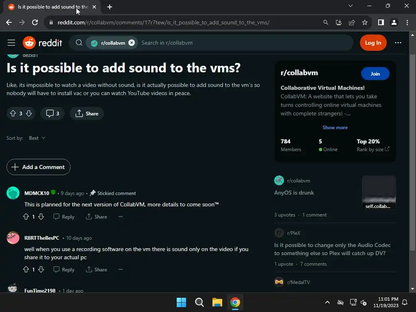
Task: Open r/collabvm link above AnyOS post
Action: 298,181
